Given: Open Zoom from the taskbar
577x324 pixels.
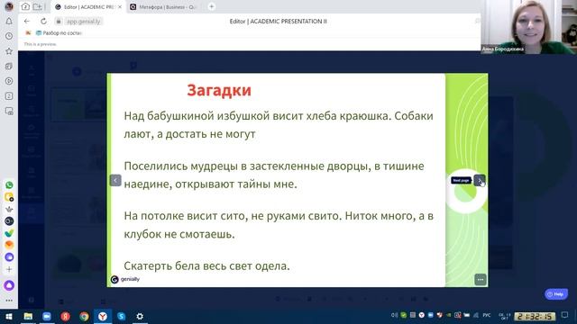Looking at the screenshot, I should point(47,316).
